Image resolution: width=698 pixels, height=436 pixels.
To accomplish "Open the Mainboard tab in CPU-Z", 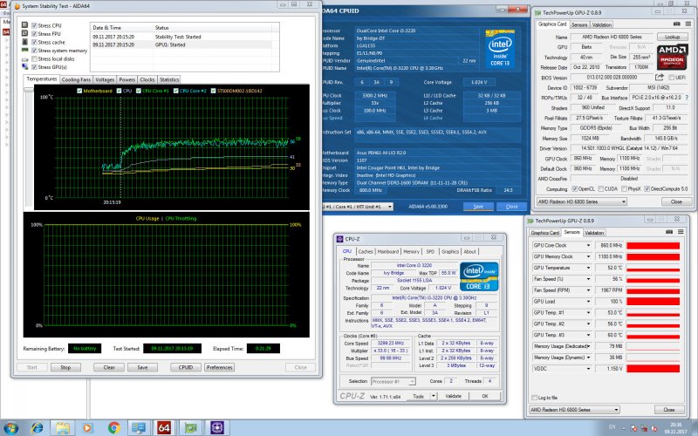I will pos(388,251).
